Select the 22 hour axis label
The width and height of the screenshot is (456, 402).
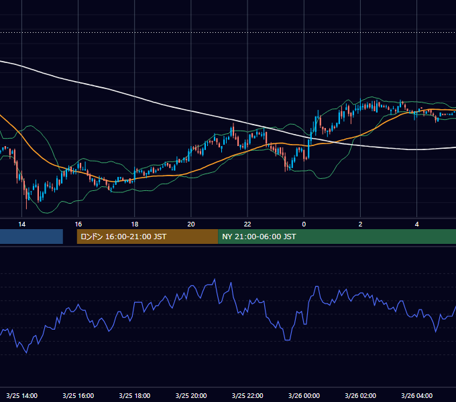(x=247, y=224)
